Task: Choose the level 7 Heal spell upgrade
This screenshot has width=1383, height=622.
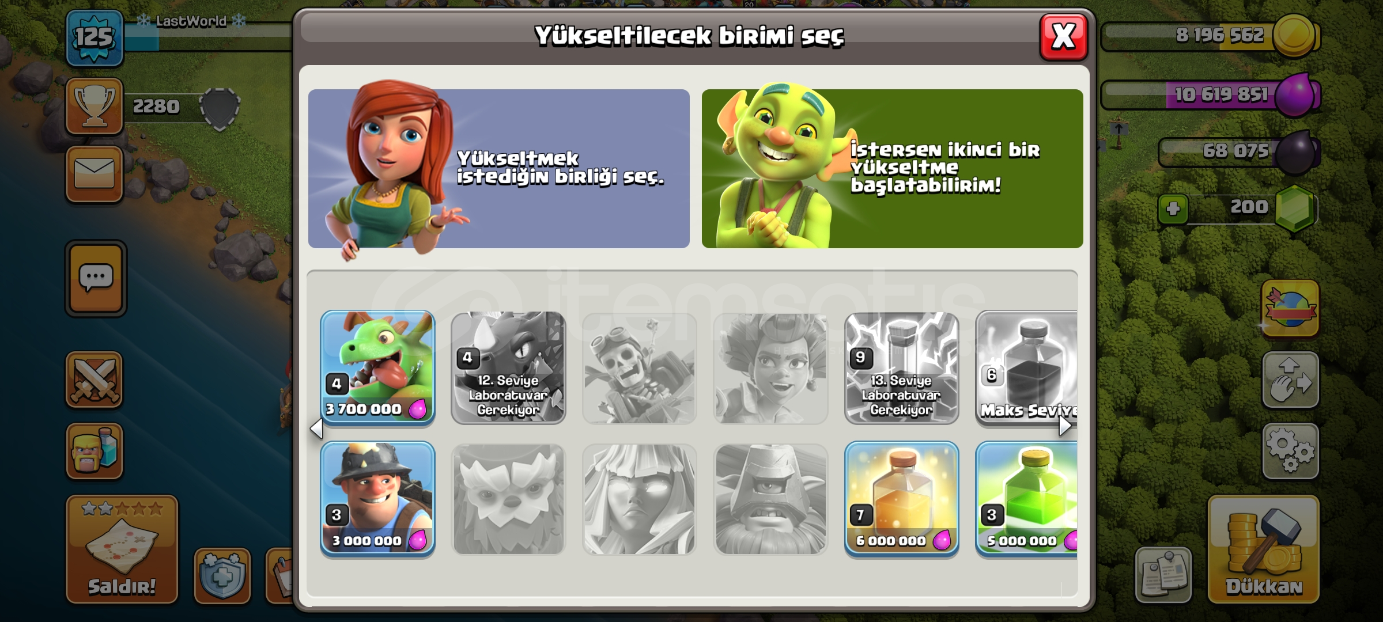Action: (x=902, y=499)
